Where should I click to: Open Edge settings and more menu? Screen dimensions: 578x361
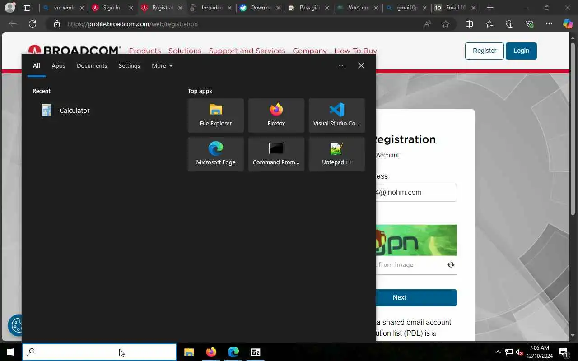[549, 24]
